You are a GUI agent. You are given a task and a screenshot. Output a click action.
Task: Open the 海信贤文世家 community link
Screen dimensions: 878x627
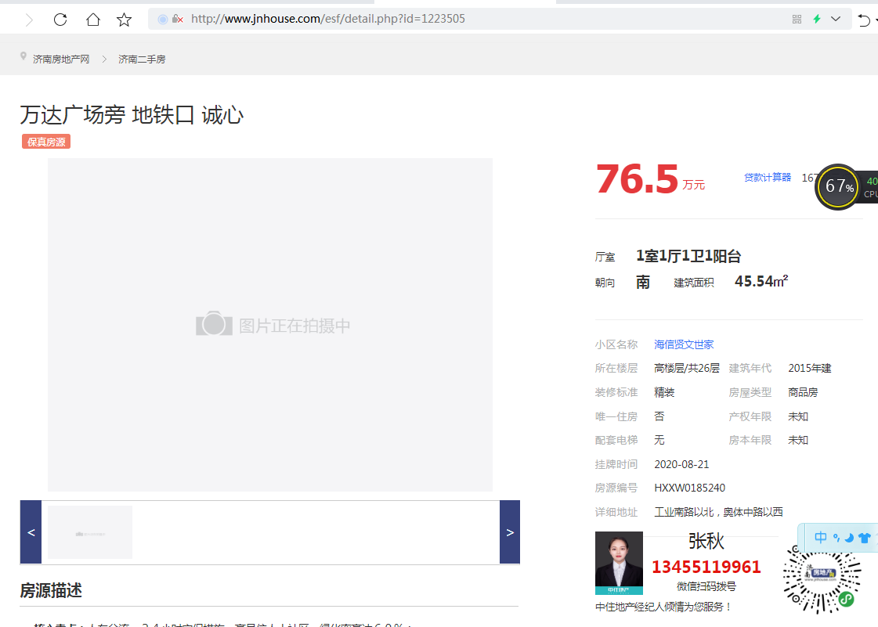coord(684,344)
